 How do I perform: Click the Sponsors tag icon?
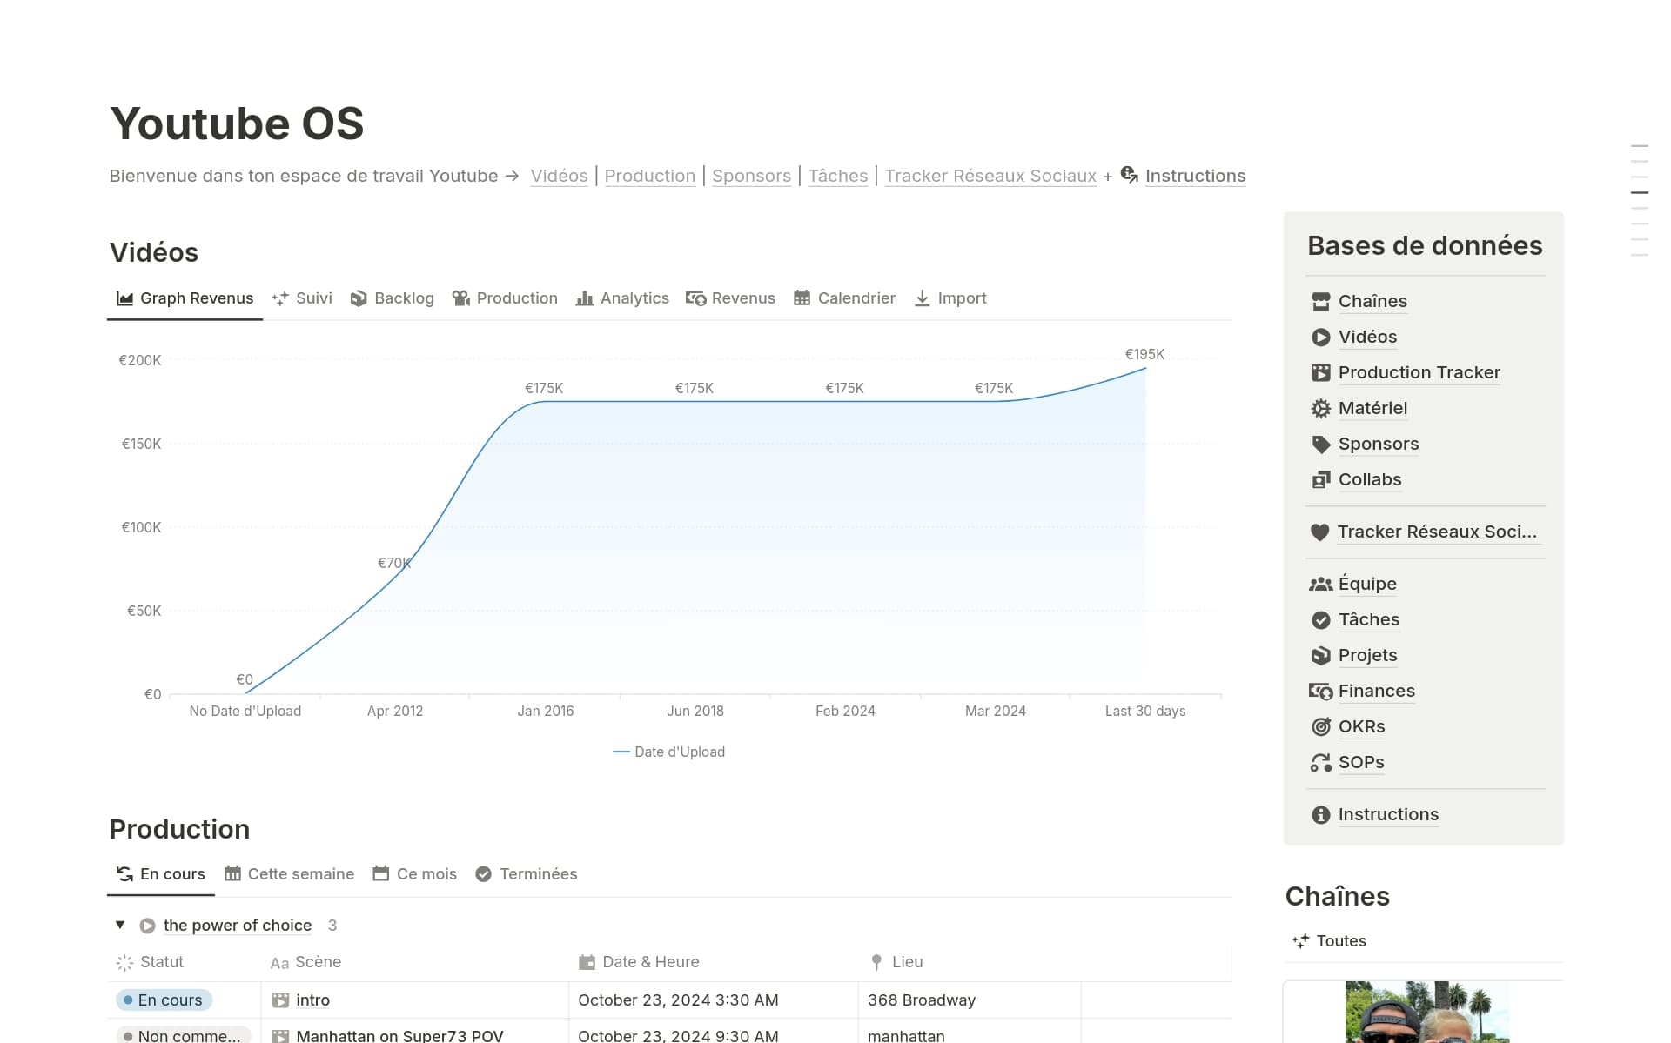coord(1320,445)
